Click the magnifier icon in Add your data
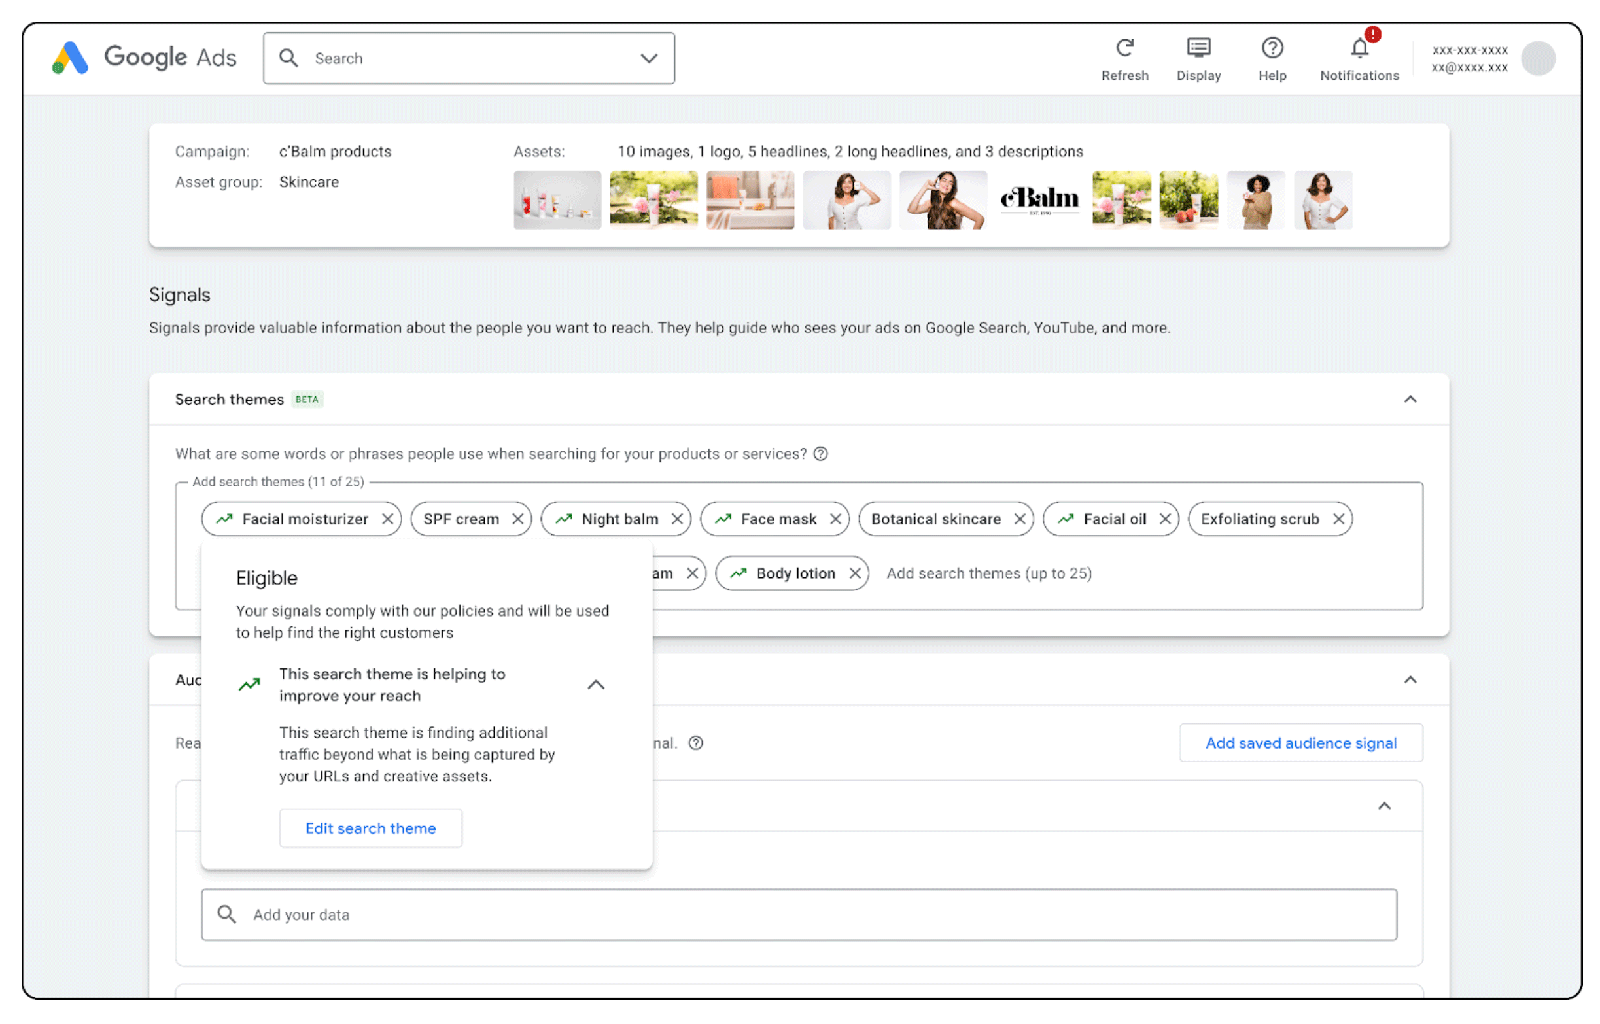 pyautogui.click(x=227, y=914)
